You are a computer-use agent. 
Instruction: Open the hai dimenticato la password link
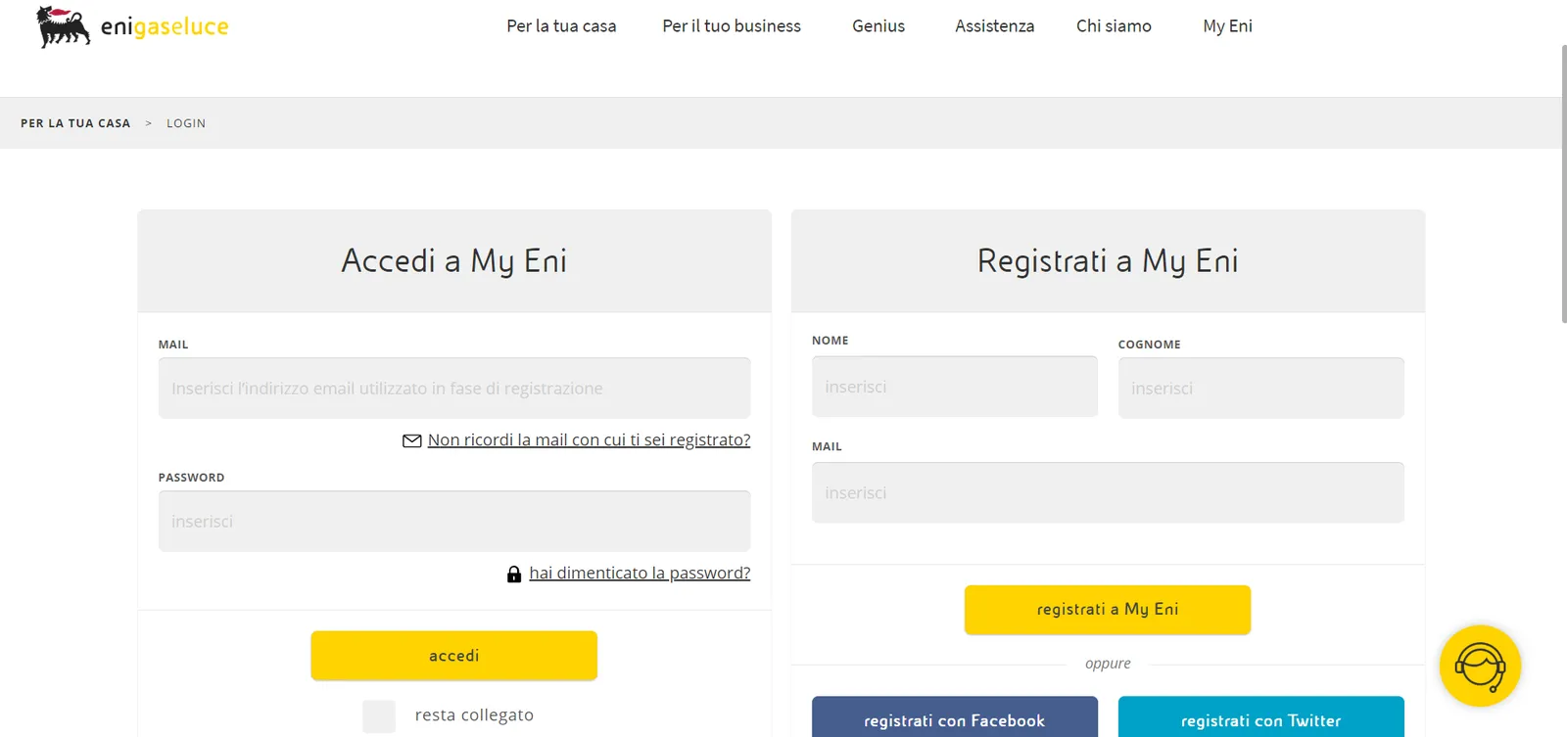coord(640,574)
